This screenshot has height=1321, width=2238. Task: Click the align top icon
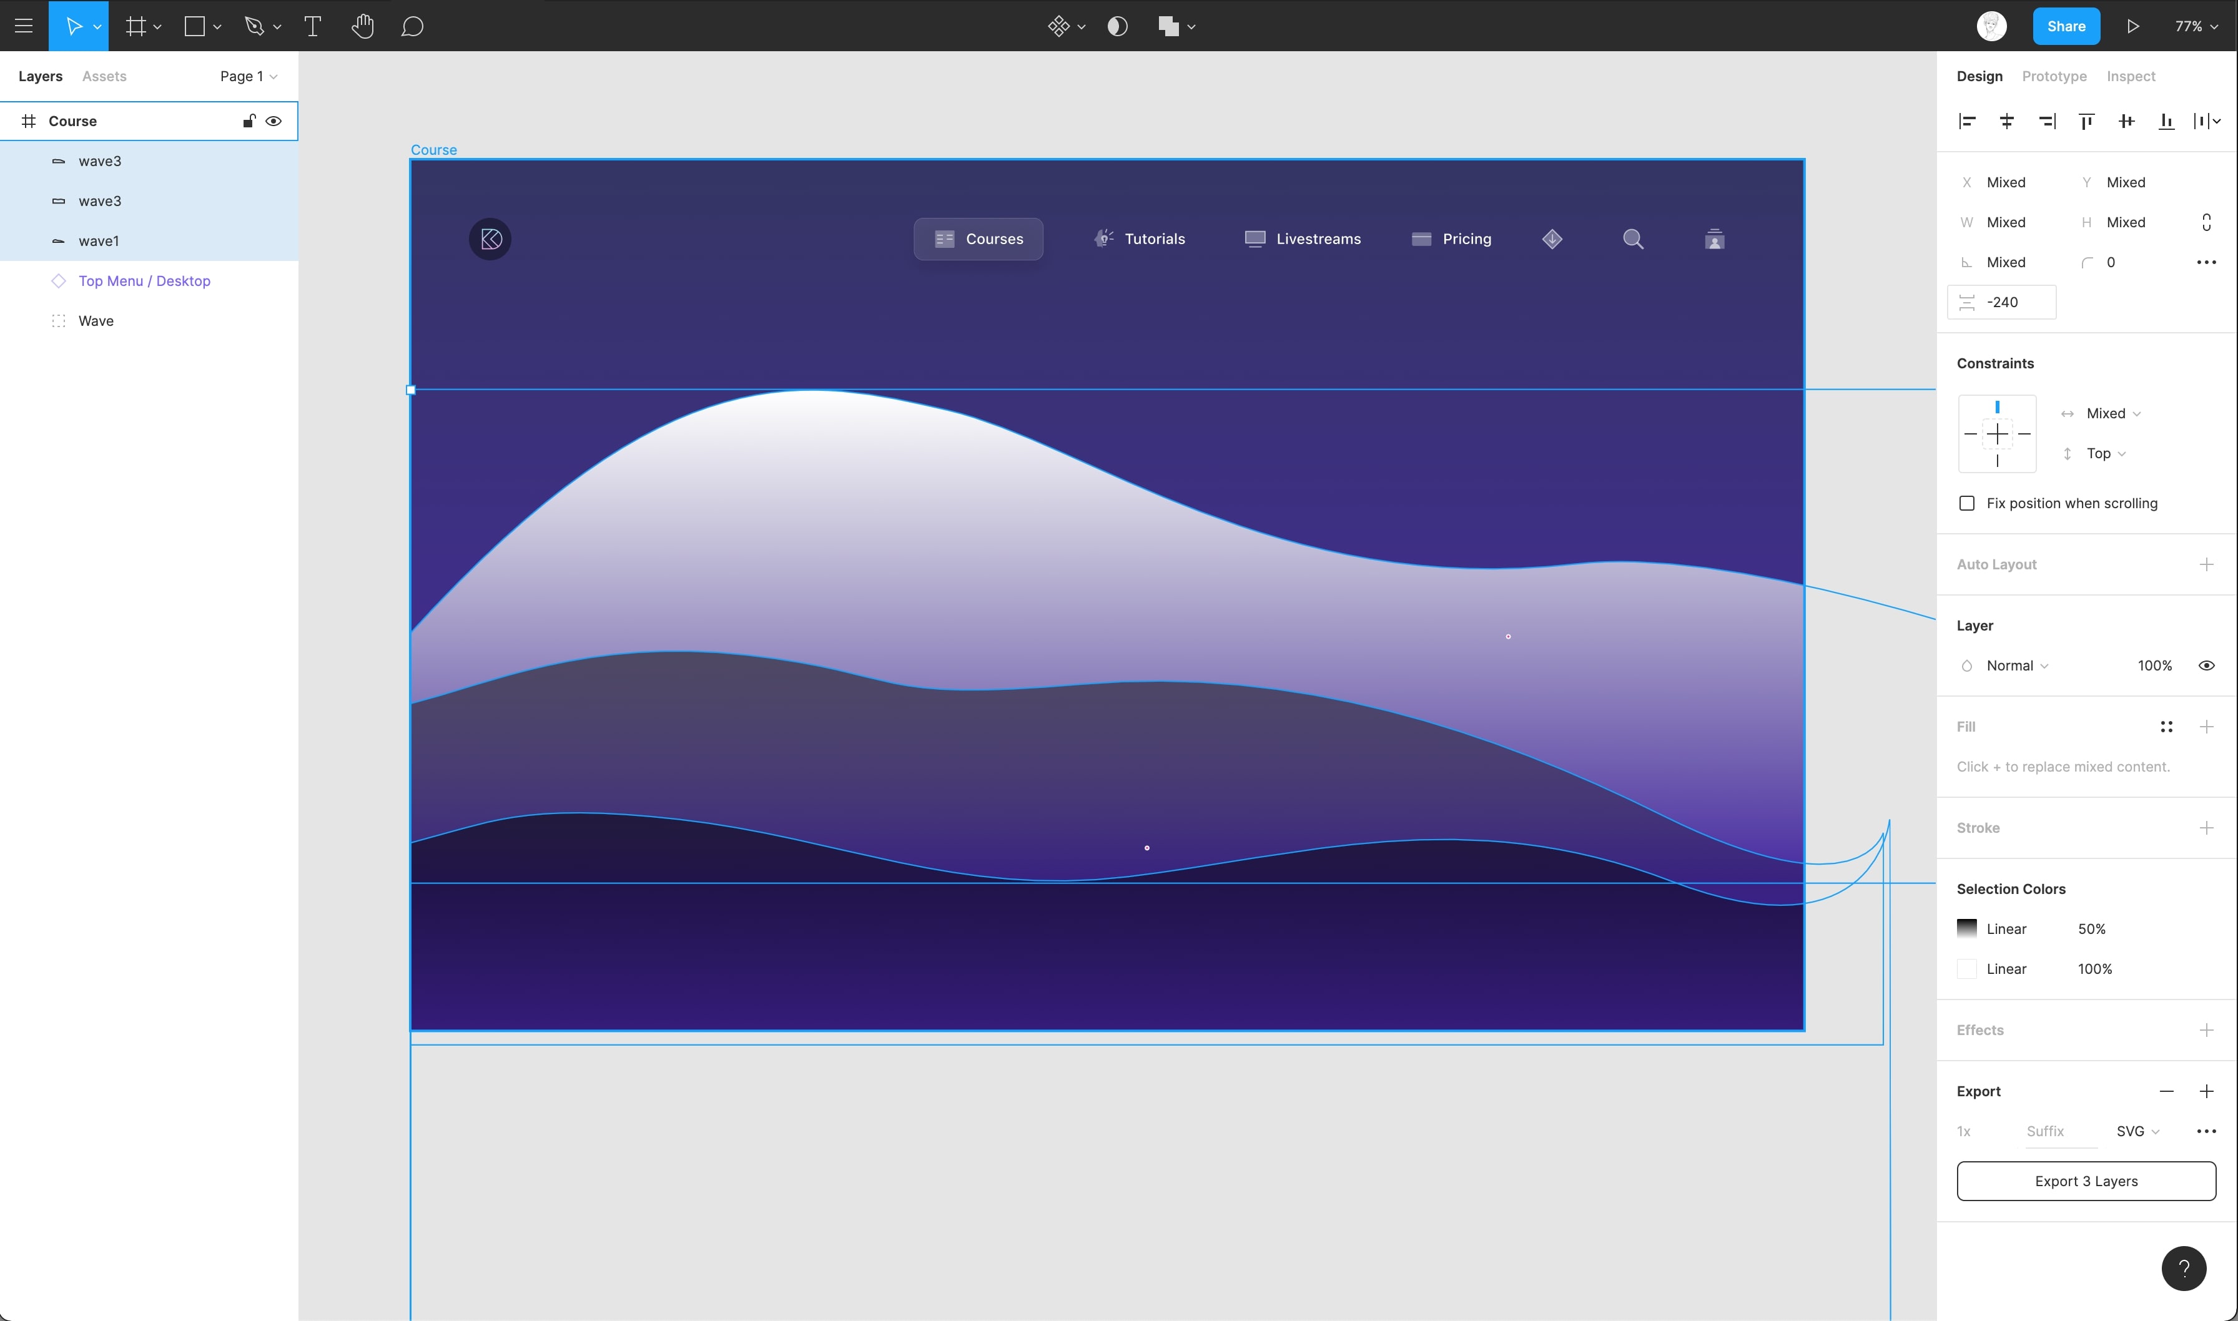(x=2086, y=121)
